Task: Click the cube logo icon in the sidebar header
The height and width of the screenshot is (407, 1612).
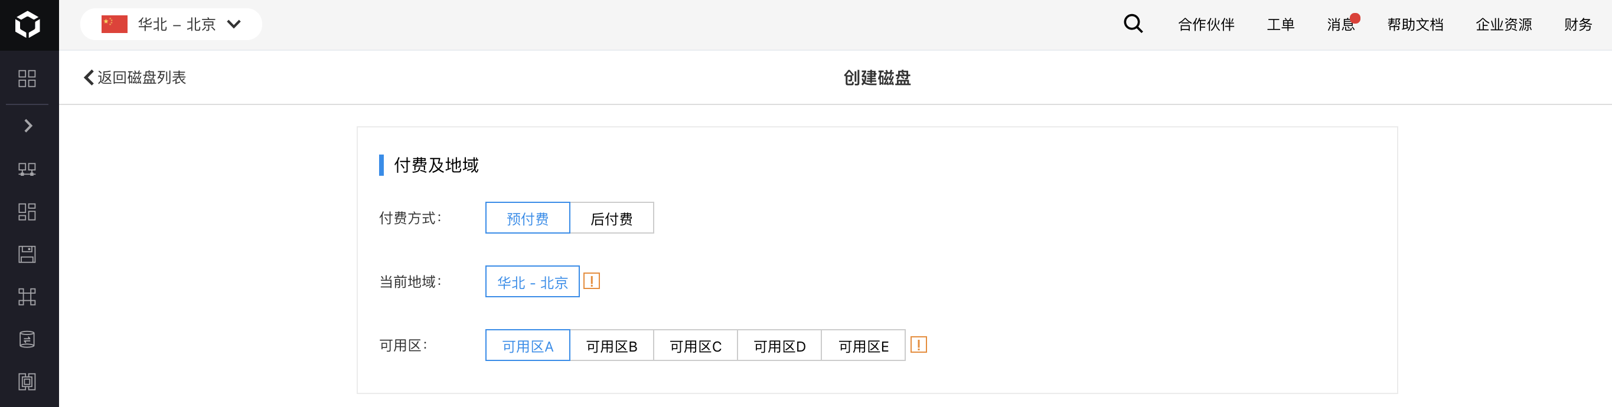Action: coord(28,24)
